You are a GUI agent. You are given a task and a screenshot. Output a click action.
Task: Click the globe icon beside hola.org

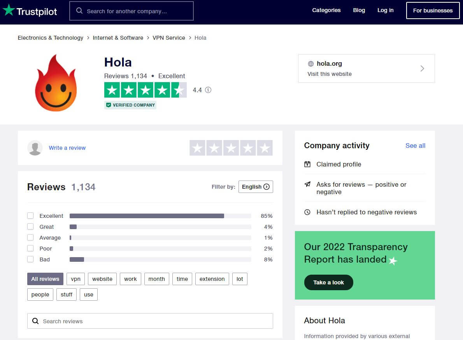(310, 64)
